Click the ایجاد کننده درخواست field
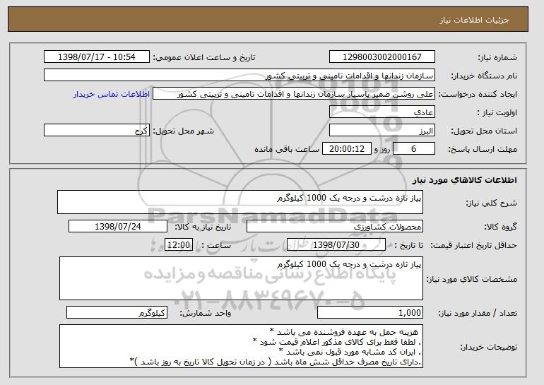 [x=294, y=94]
